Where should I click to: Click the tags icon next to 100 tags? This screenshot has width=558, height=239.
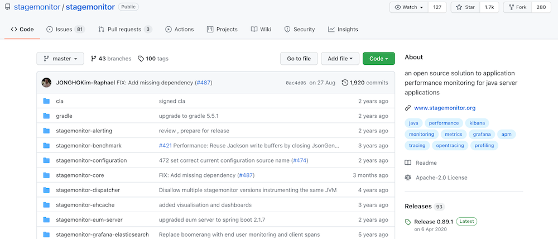(141, 59)
